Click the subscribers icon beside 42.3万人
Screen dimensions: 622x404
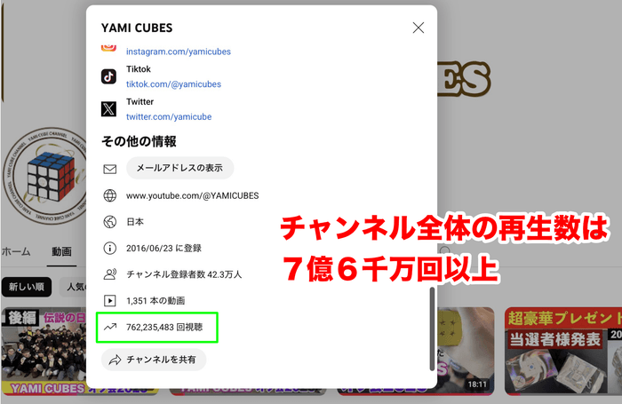pyautogui.click(x=110, y=274)
